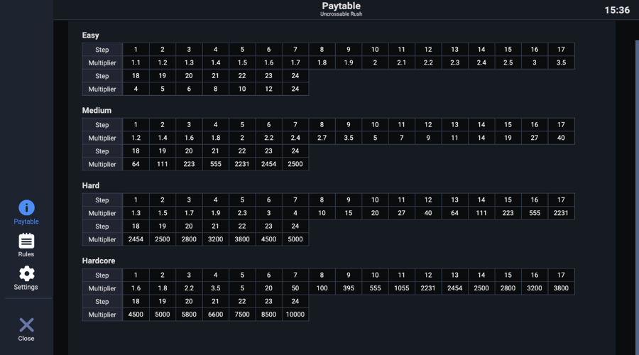
Task: Select the Easy section heading
Action: click(90, 35)
